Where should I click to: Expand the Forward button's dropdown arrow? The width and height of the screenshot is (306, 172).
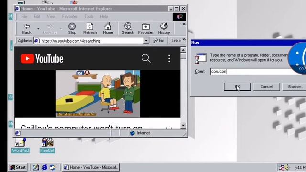[61, 29]
